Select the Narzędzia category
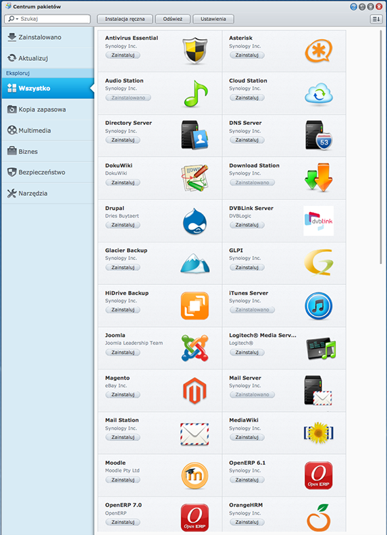 (x=48, y=193)
